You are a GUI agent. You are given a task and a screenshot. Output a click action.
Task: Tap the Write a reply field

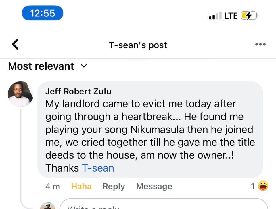point(161,205)
